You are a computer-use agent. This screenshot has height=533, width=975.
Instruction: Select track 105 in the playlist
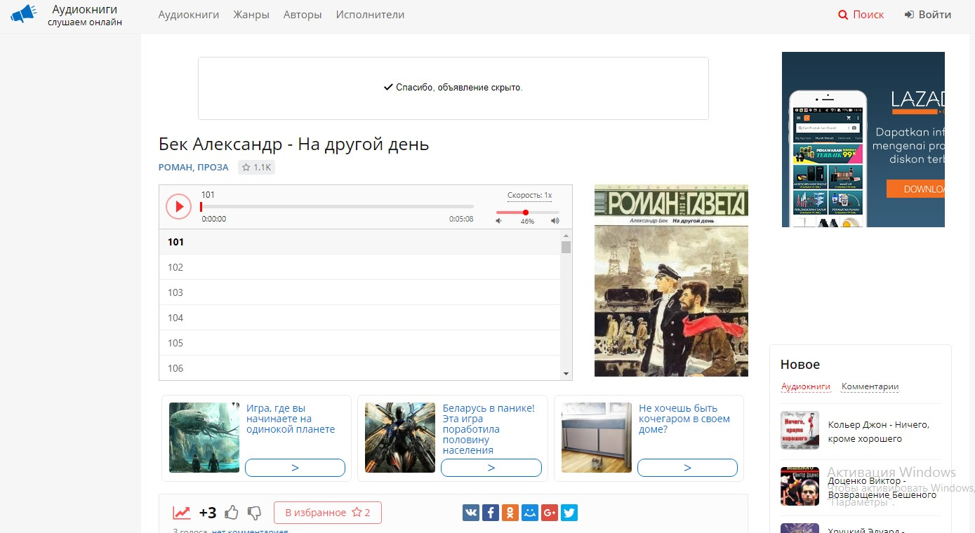click(x=360, y=343)
